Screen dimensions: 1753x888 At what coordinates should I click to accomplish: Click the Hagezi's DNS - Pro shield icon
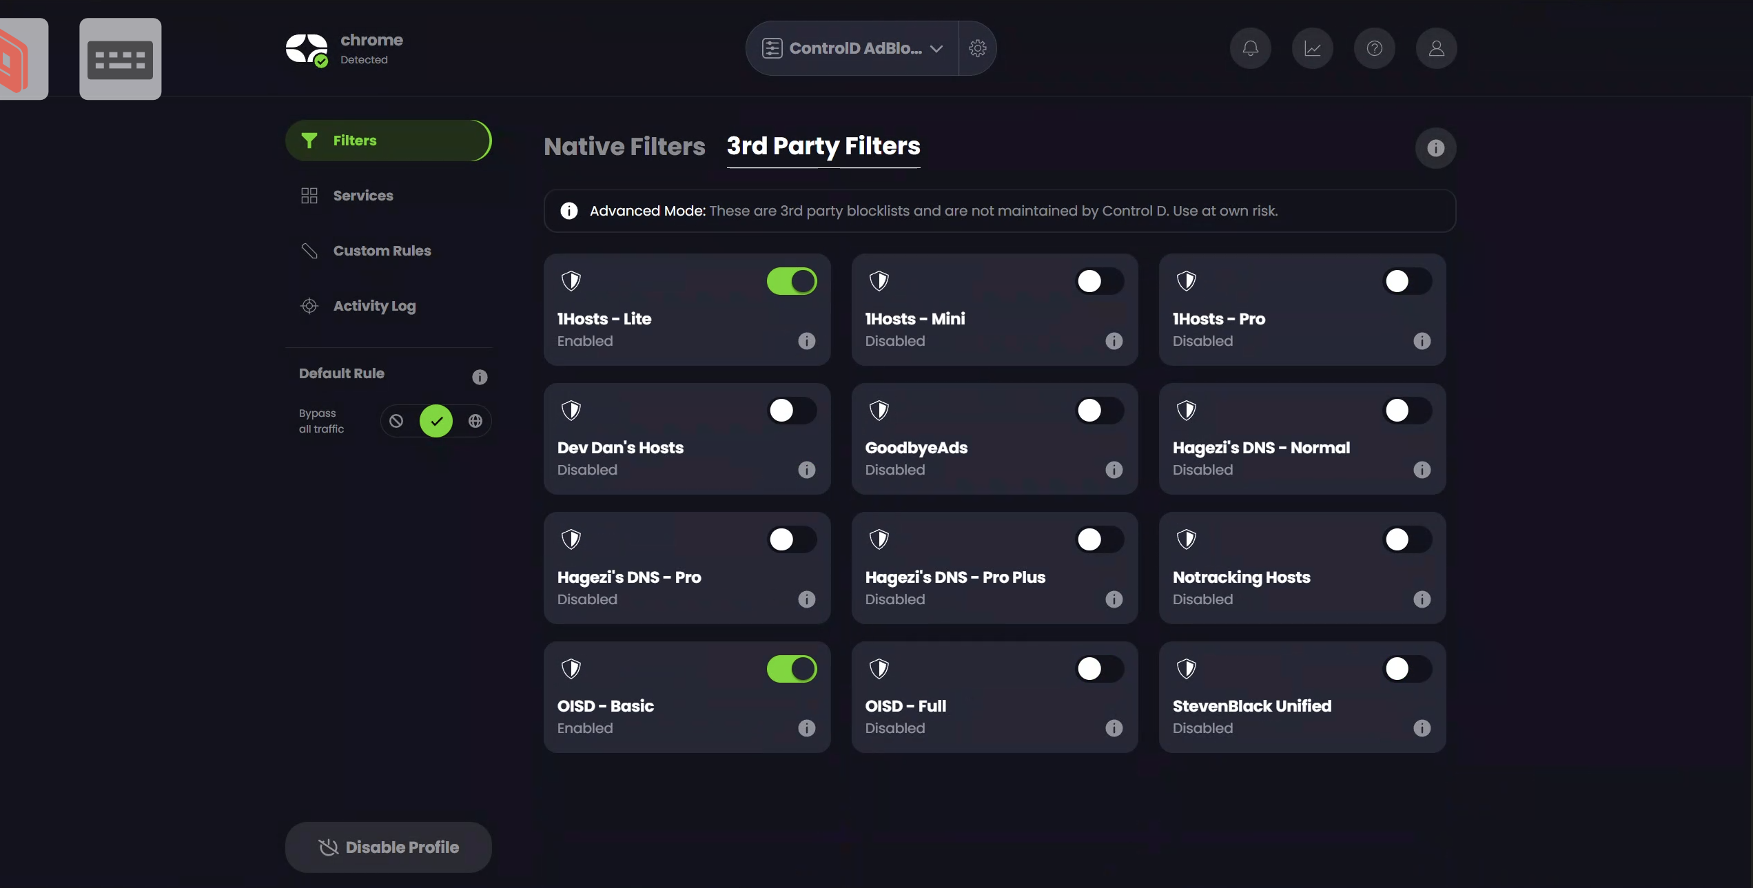pyautogui.click(x=571, y=539)
